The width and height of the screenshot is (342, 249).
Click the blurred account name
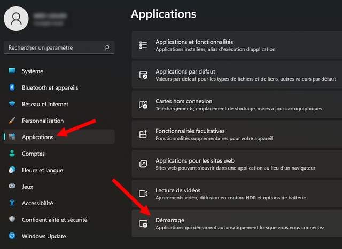(x=50, y=16)
